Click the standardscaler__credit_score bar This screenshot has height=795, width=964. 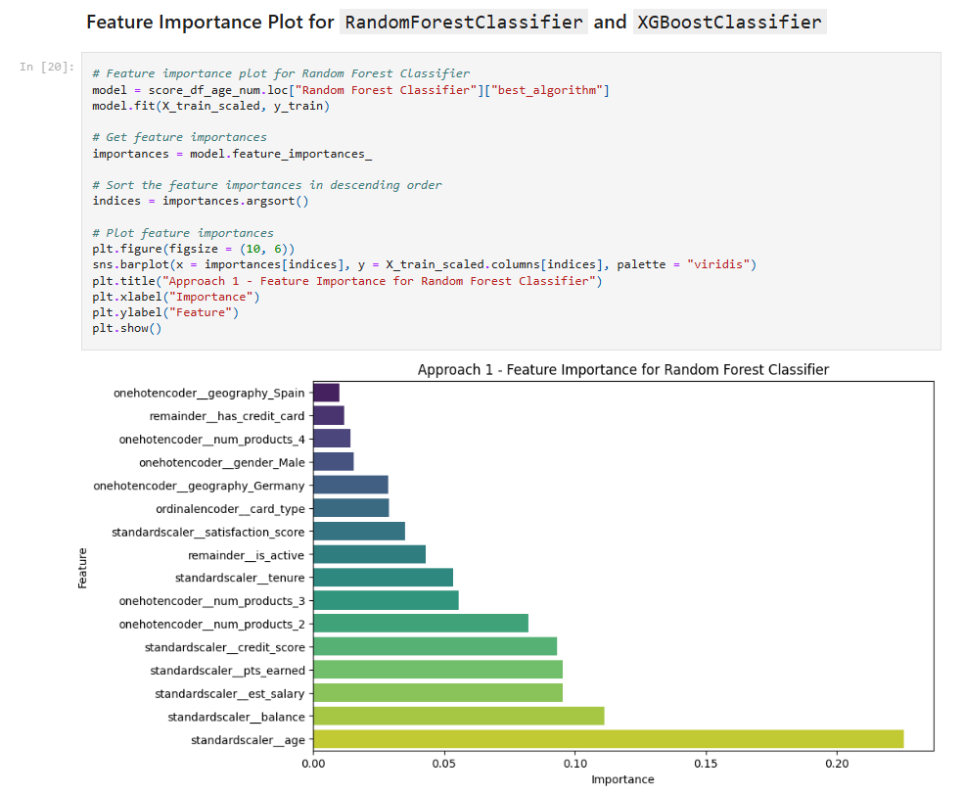tap(436, 647)
